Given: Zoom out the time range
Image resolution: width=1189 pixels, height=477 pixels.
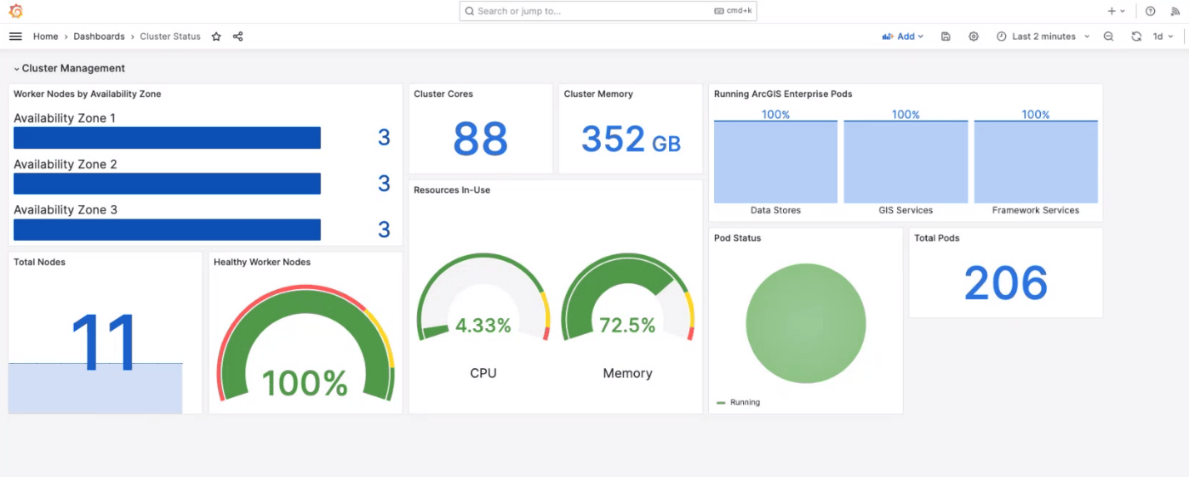Looking at the screenshot, I should [x=1108, y=37].
